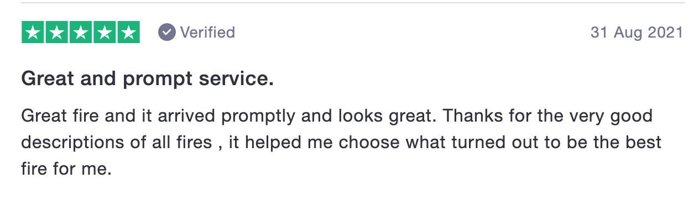Click the review date 31 Aug 2021
The width and height of the screenshot is (699, 199).
(637, 33)
